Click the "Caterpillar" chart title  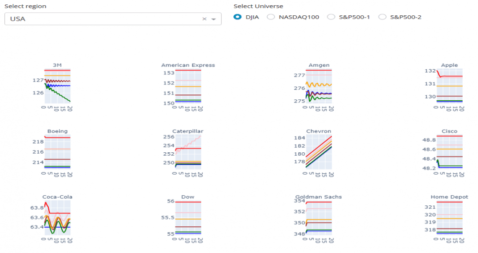tap(188, 131)
